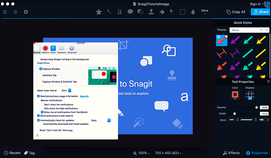Click the plus create new icon
The width and height of the screenshot is (271, 158).
tap(26, 12)
